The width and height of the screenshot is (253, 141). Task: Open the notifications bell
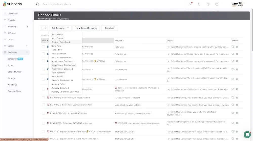click(x=199, y=4)
